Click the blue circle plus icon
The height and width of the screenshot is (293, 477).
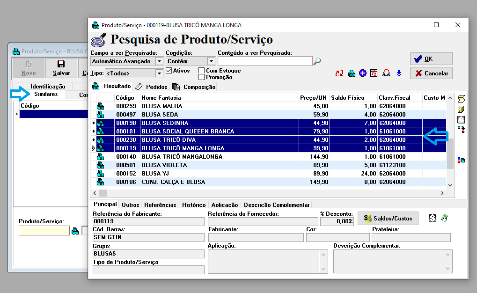(363, 73)
